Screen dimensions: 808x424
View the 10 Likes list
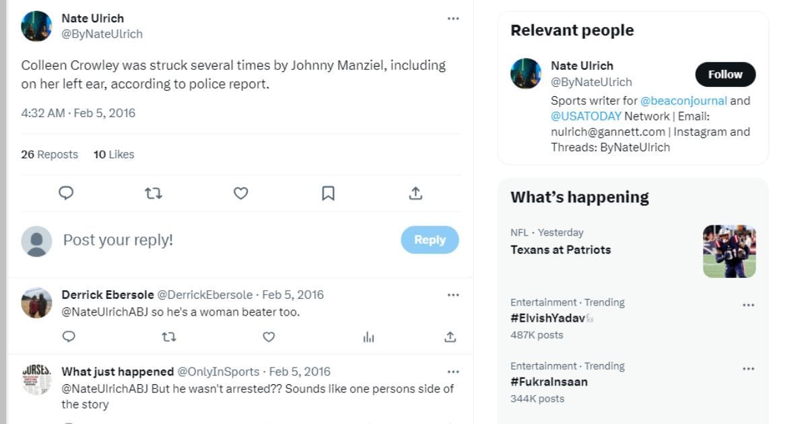[x=114, y=154]
